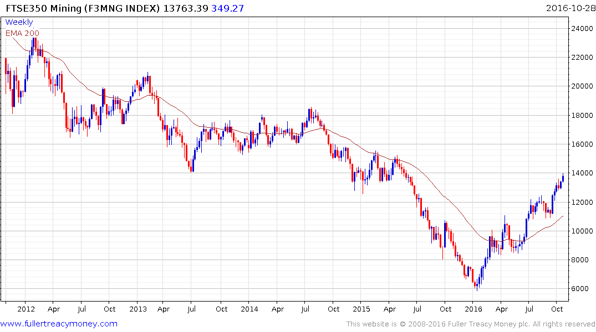Select the Weekly interval label
The image size is (596, 332).
(x=19, y=22)
